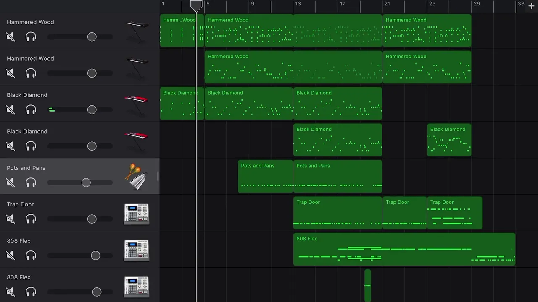Select the playhead handle on the ruler

click(196, 5)
